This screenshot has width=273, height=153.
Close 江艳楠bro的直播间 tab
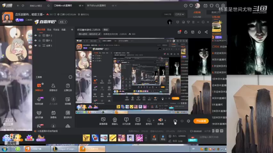point(83,5)
